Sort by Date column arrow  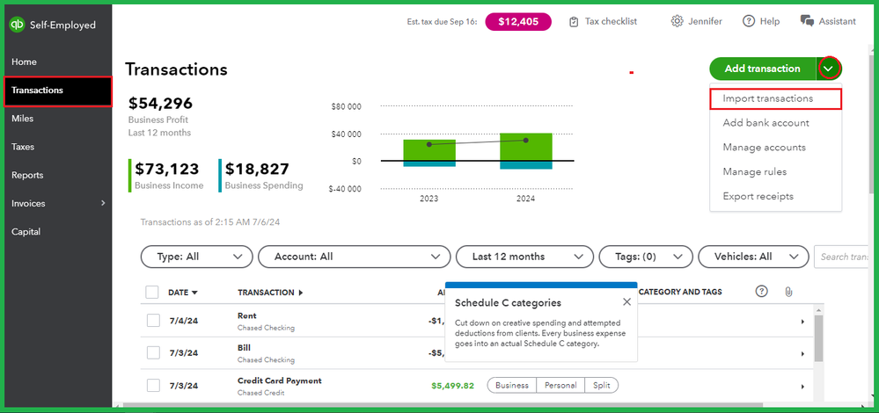pyautogui.click(x=194, y=293)
